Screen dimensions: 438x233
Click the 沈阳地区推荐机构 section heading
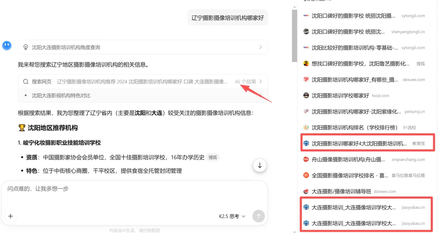[52, 128]
